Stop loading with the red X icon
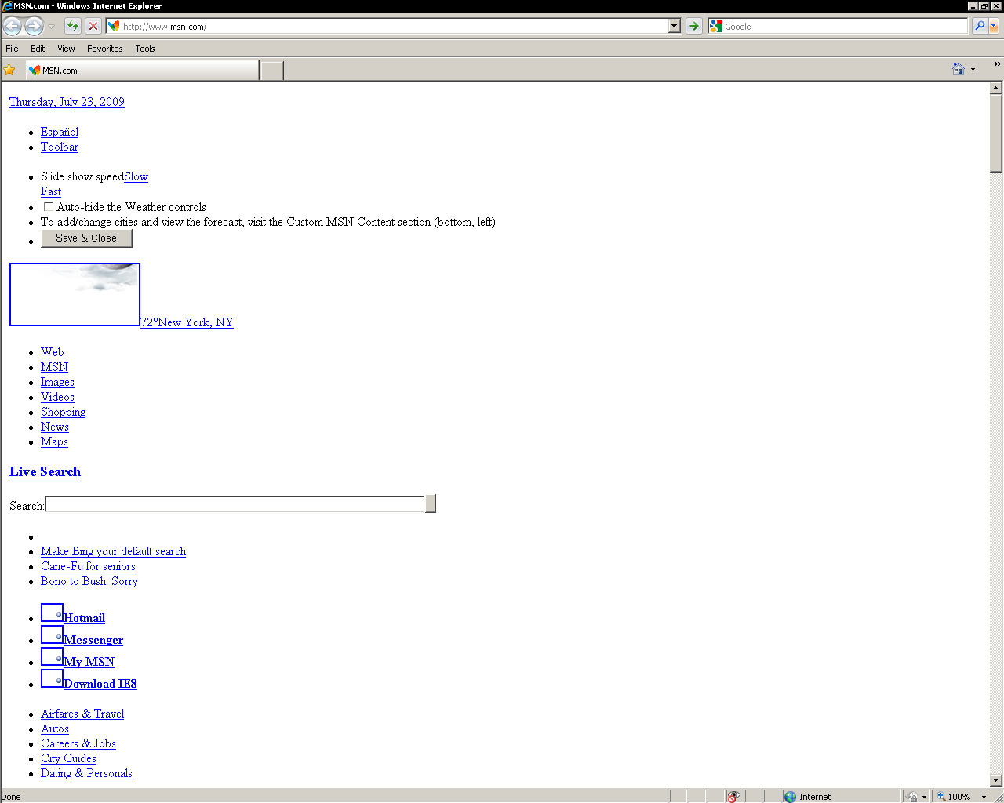This screenshot has height=803, width=1004. (x=93, y=26)
